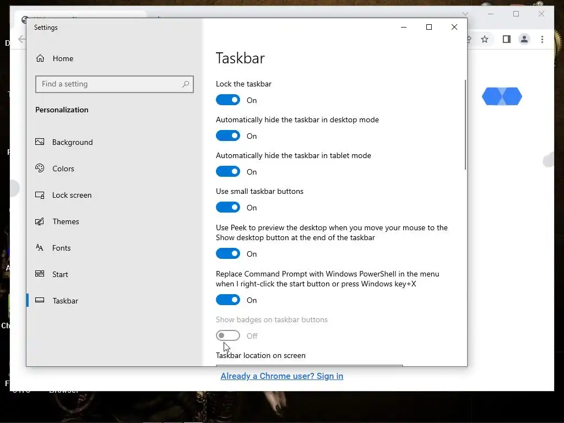Image resolution: width=564 pixels, height=423 pixels.
Task: Click Show badges on taskbar buttons toggle
Action: pos(227,335)
